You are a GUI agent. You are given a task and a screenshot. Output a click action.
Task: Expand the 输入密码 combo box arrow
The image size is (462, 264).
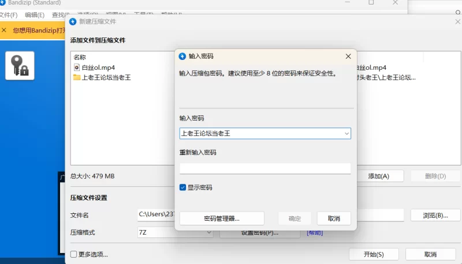(346, 134)
